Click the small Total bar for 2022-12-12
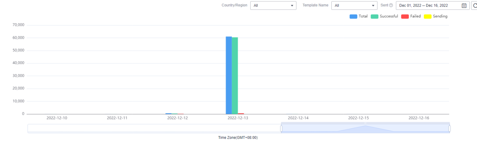The image size is (477, 141). [x=168, y=113]
